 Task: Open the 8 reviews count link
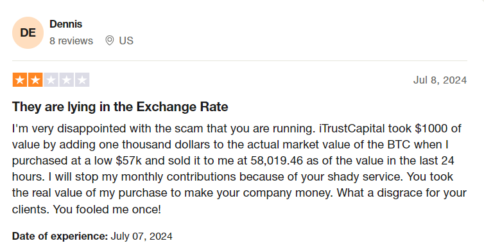[71, 40]
